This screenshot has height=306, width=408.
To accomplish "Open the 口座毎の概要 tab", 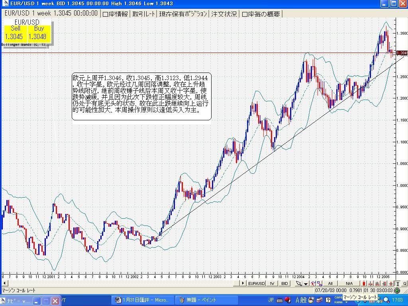I will (261, 14).
